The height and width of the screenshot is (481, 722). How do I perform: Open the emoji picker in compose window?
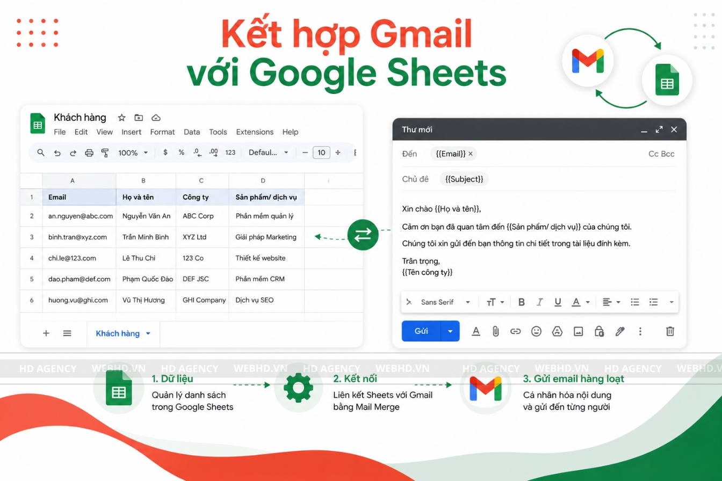coord(536,331)
